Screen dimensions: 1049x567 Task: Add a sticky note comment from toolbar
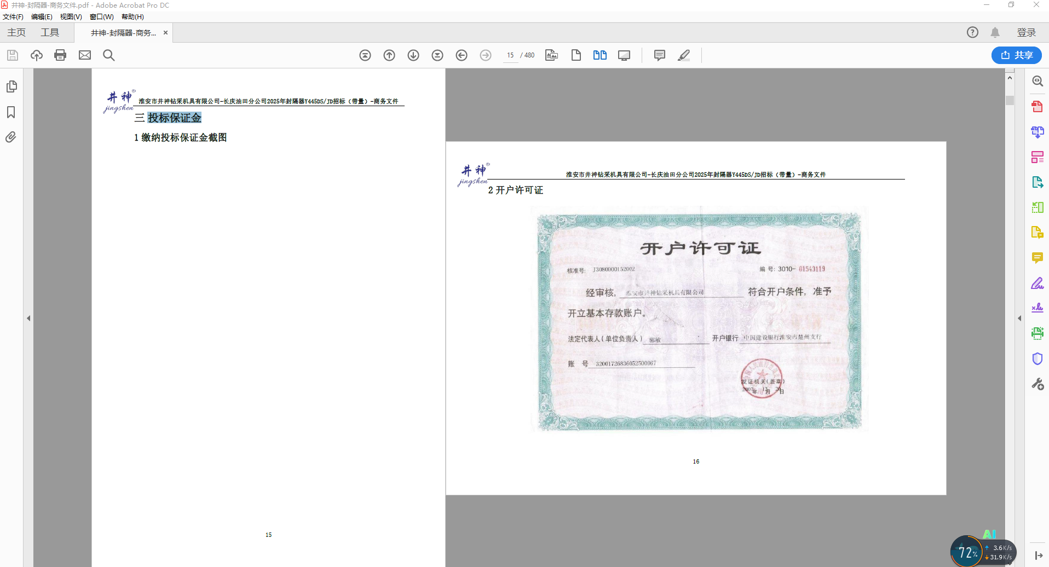[x=660, y=55]
